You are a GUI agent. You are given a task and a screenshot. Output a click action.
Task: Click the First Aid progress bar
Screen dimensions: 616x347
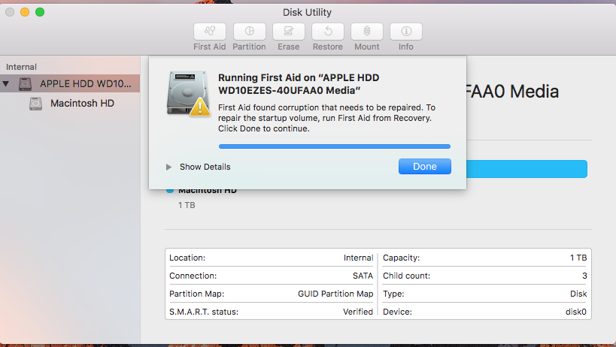tap(334, 146)
